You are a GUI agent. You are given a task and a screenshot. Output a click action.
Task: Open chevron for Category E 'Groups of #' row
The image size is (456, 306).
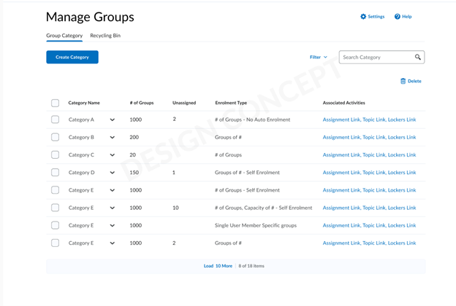(113, 243)
